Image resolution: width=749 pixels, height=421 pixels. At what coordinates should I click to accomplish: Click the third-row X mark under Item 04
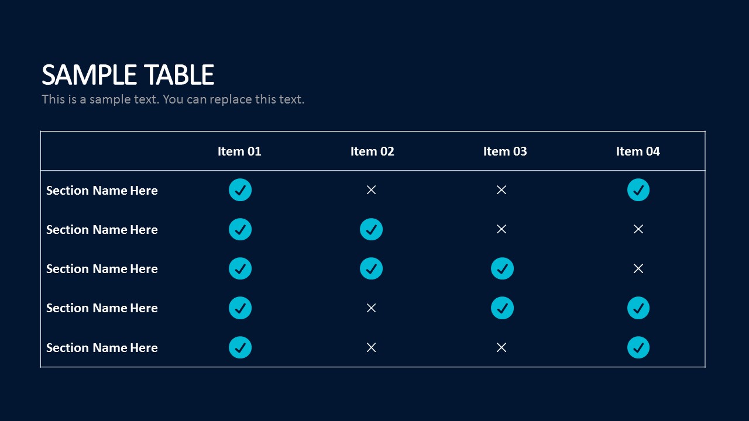coord(638,268)
